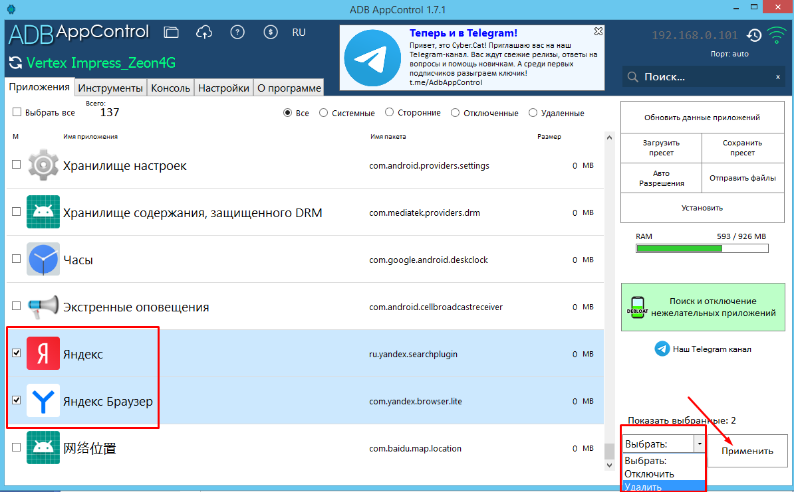Click Сохранить пресет button

point(743,148)
